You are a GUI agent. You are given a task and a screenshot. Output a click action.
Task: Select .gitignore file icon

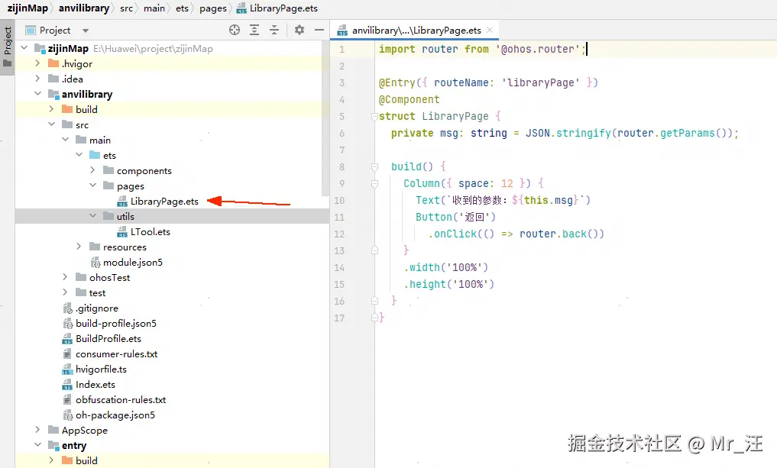coord(67,308)
